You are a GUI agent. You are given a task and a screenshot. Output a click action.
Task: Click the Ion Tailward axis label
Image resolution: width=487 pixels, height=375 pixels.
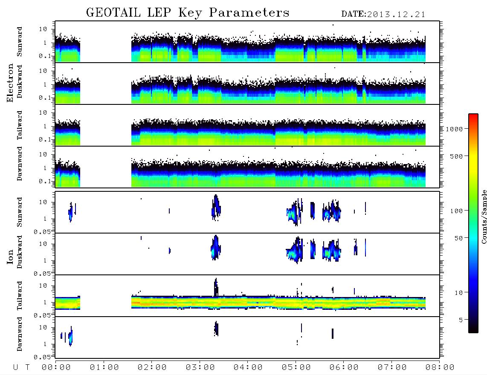tap(20, 296)
